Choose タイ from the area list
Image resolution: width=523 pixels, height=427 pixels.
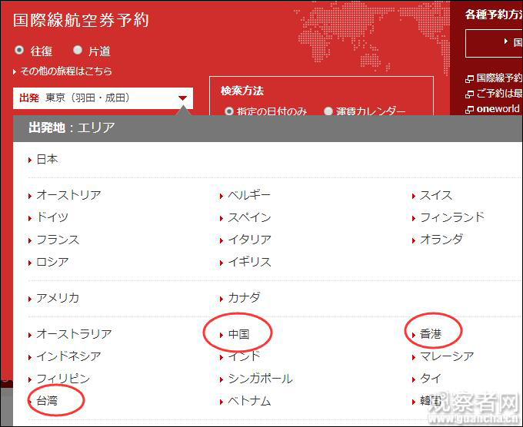click(430, 379)
